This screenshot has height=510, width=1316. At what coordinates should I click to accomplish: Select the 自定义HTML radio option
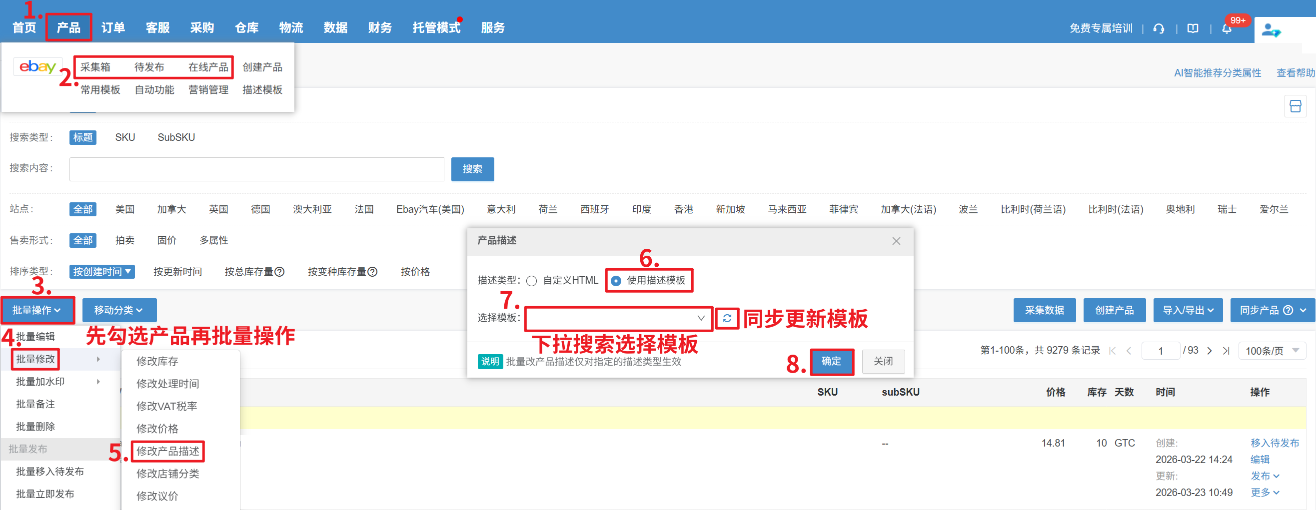click(x=531, y=281)
